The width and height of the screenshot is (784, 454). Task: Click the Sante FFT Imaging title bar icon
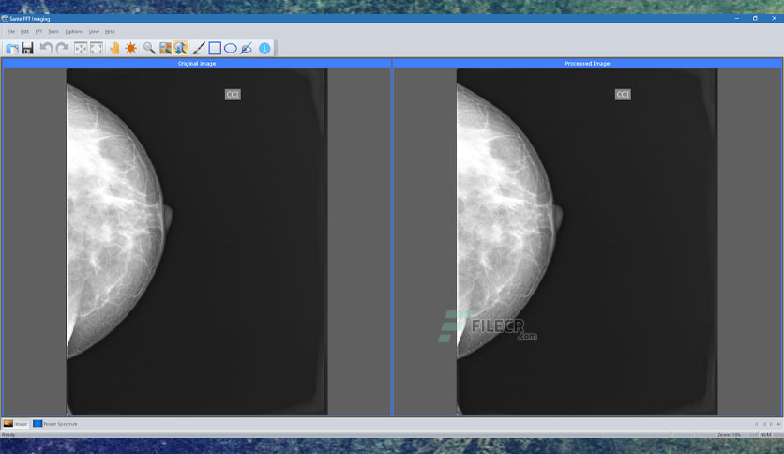point(5,19)
